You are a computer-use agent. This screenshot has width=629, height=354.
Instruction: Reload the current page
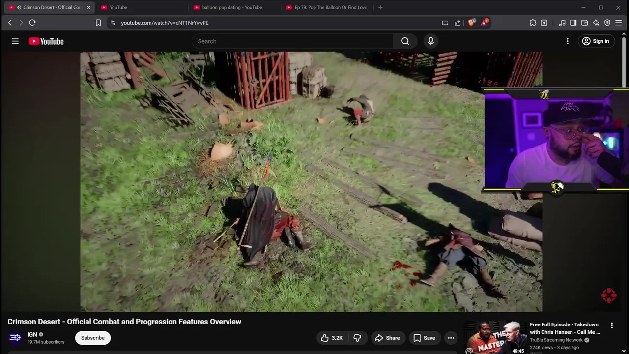(x=32, y=23)
